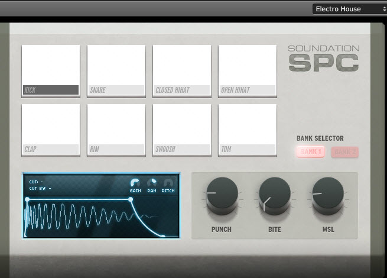Hit the SWOOSH pad
The height and width of the screenshot is (278, 387).
point(182,130)
